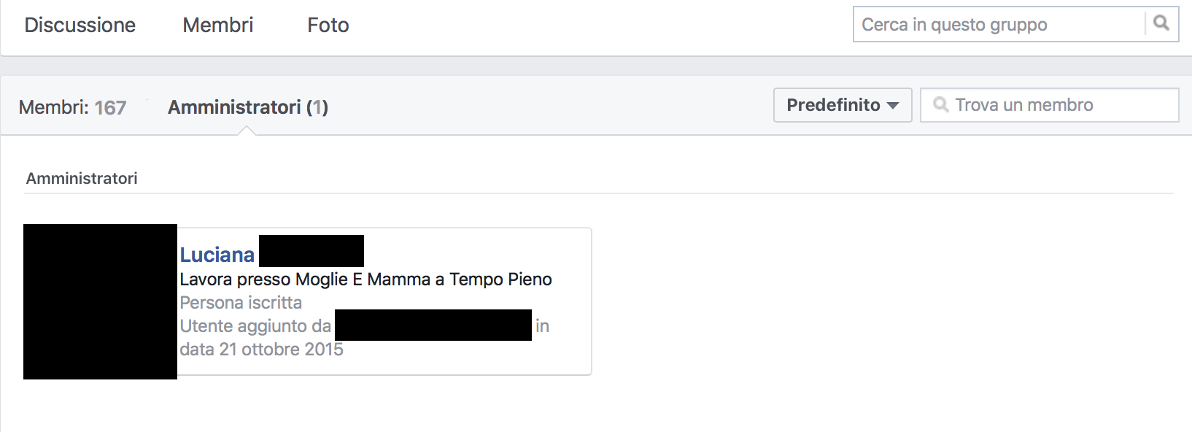Click the Trova un membro input
This screenshot has height=432, width=1192.
click(x=1050, y=105)
